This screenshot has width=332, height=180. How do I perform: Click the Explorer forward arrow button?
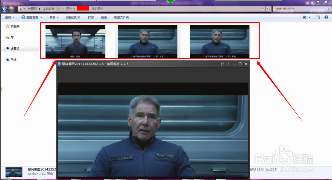[x=11, y=9]
